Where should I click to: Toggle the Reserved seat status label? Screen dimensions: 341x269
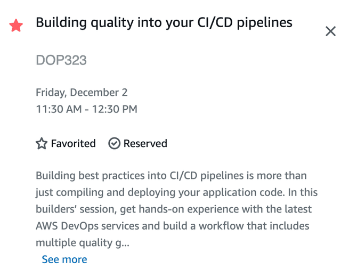[145, 143]
